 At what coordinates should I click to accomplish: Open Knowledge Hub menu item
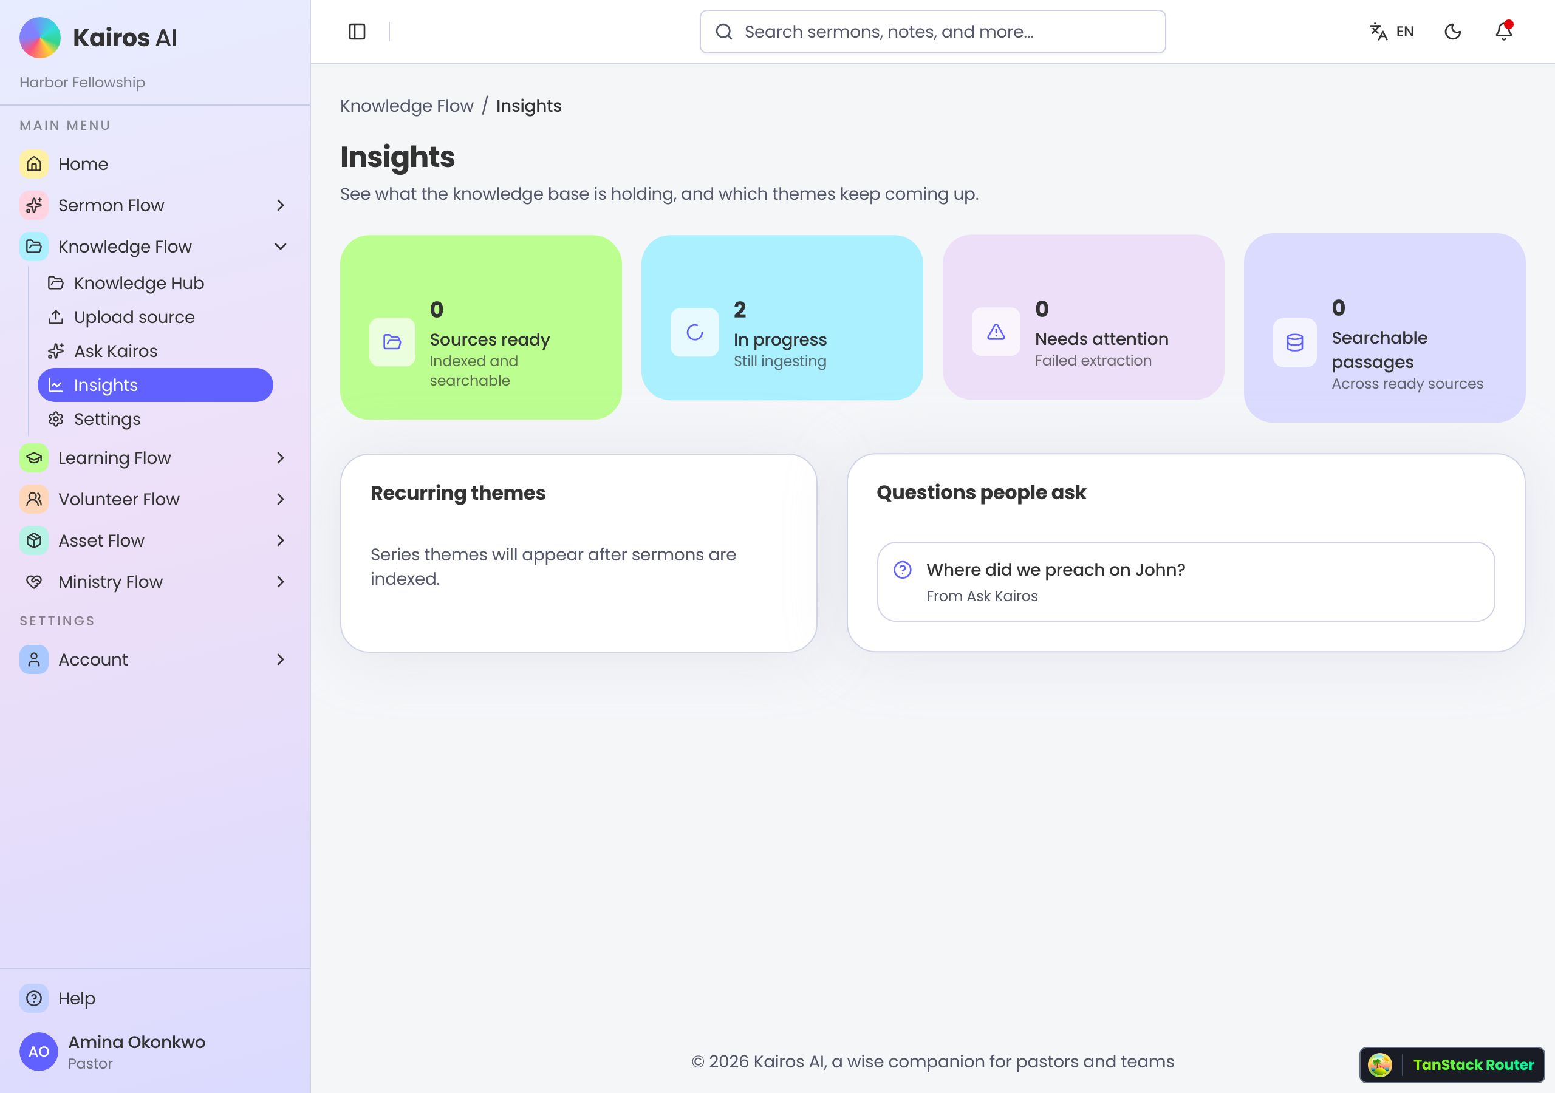click(155, 282)
